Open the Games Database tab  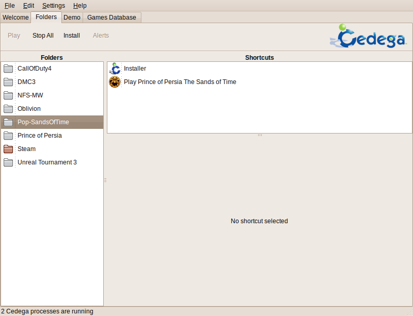pos(112,18)
